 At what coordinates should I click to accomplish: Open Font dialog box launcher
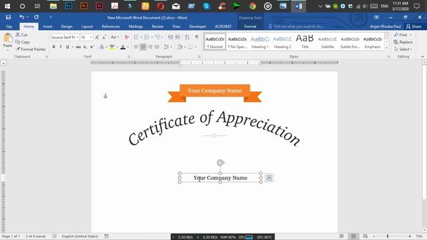click(129, 57)
